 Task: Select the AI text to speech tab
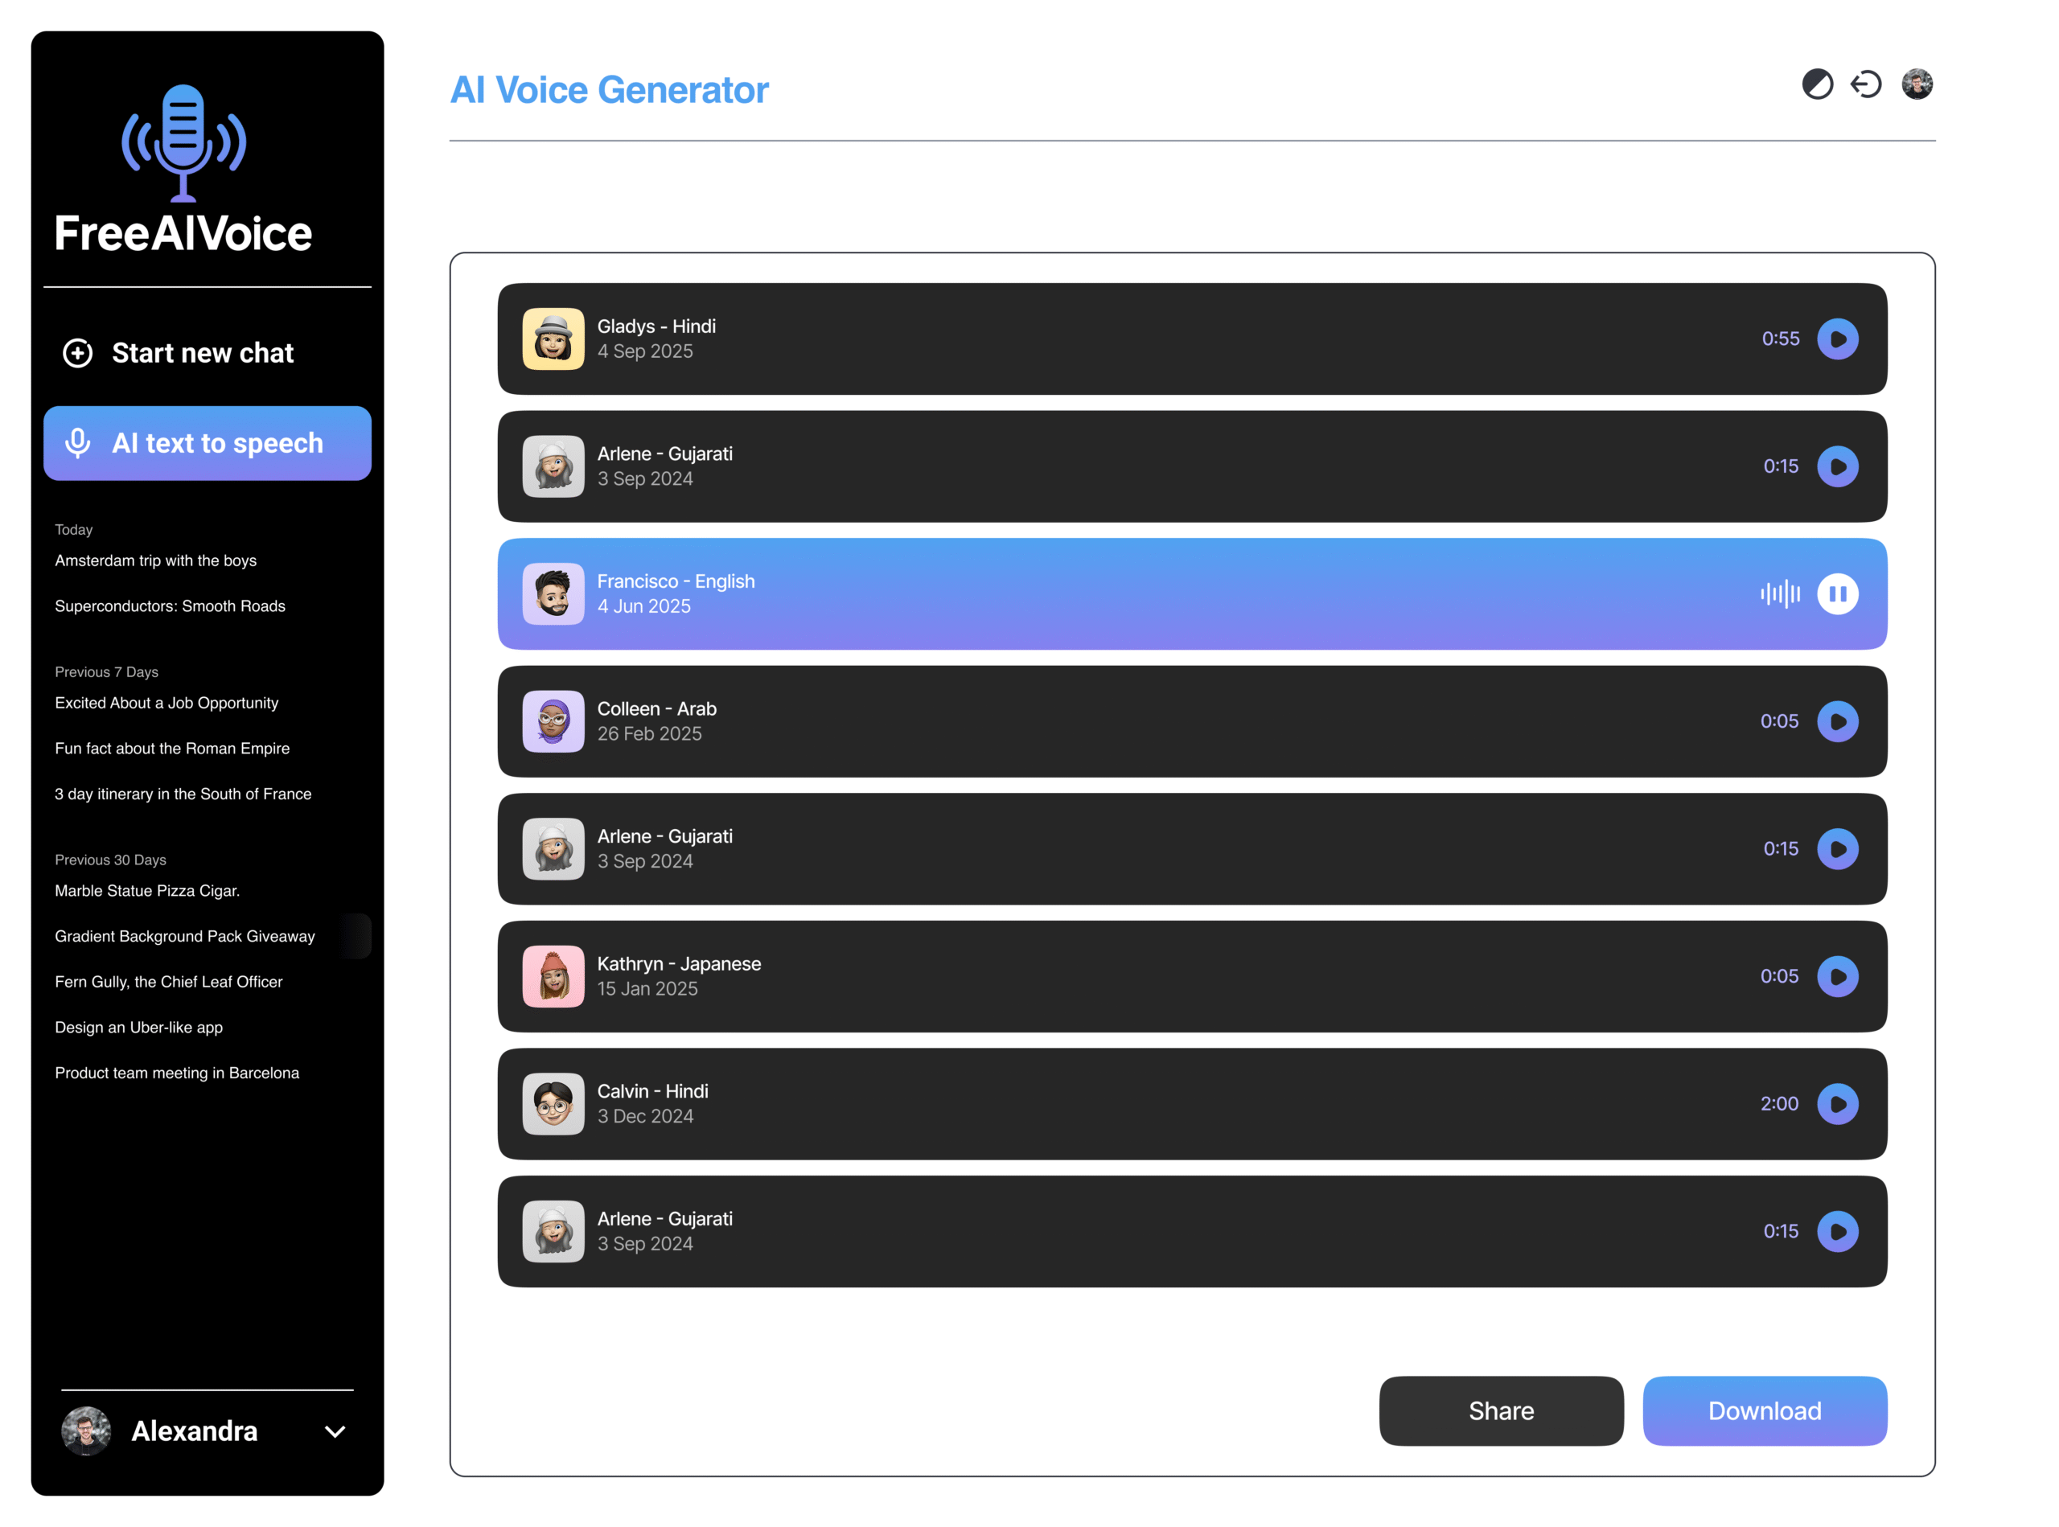(x=207, y=444)
